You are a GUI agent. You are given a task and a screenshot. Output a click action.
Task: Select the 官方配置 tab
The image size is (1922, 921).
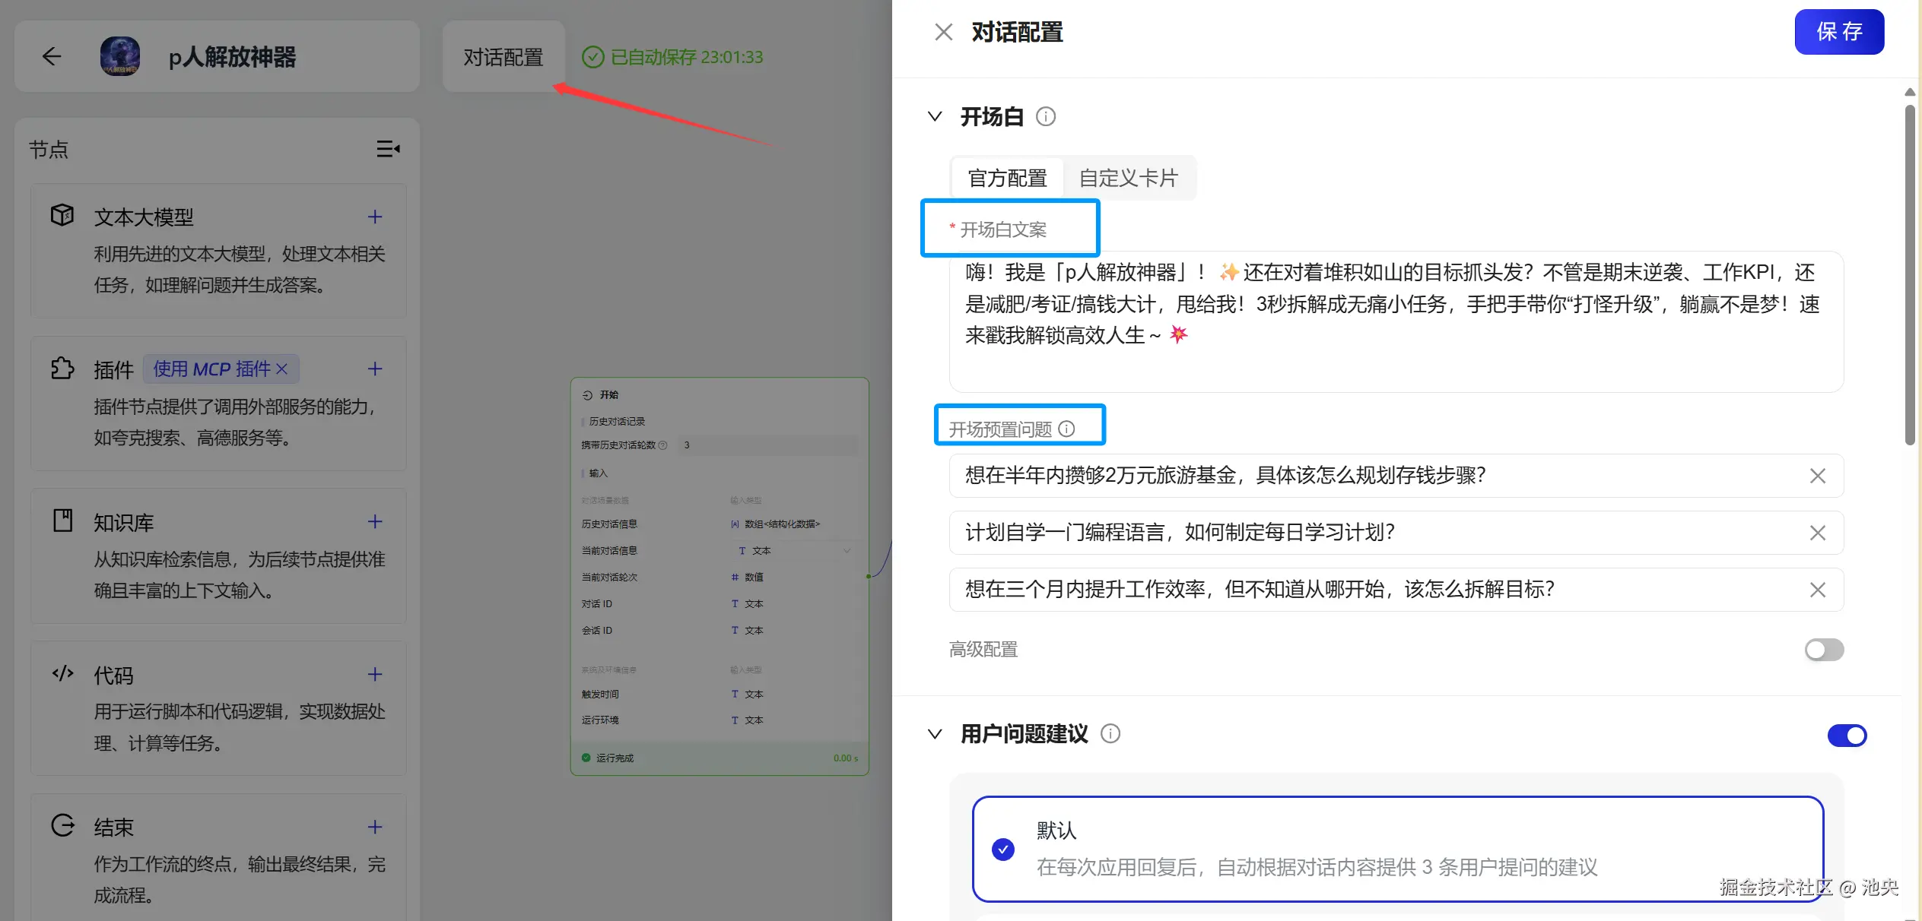click(1007, 177)
